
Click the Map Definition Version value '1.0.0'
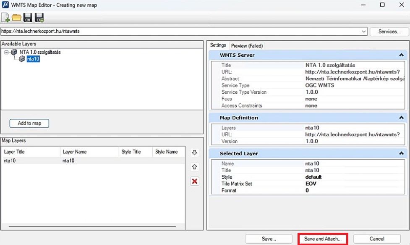click(x=312, y=141)
